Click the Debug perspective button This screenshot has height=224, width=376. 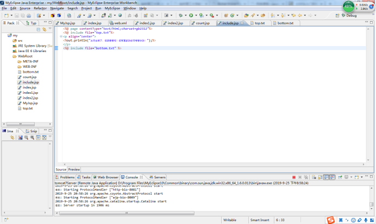tap(349, 16)
